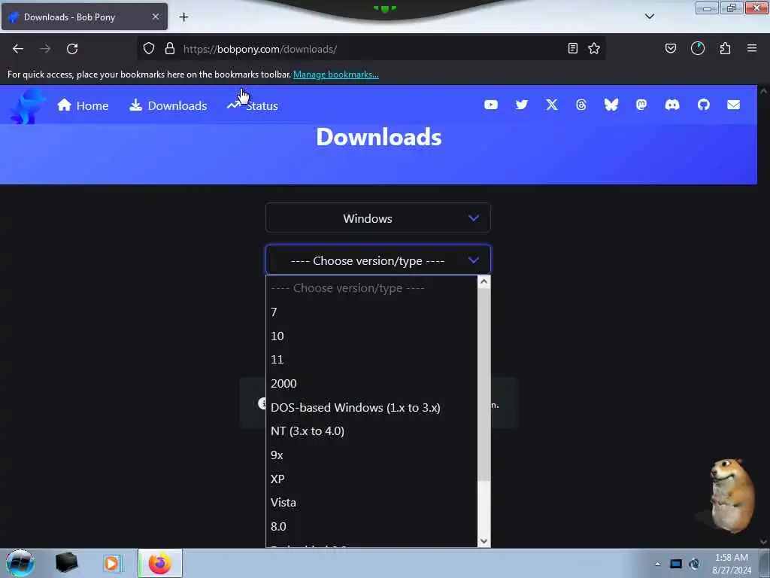Reload the page with refresh icon
770x578 pixels.
[x=72, y=49]
